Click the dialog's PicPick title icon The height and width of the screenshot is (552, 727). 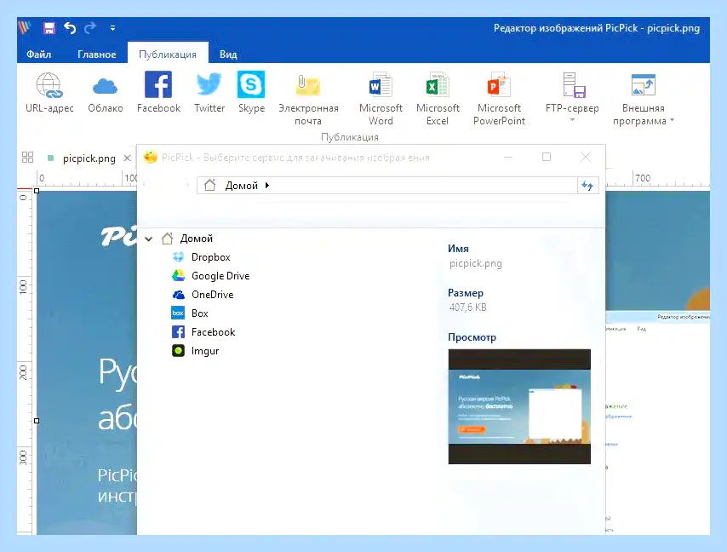coord(150,158)
